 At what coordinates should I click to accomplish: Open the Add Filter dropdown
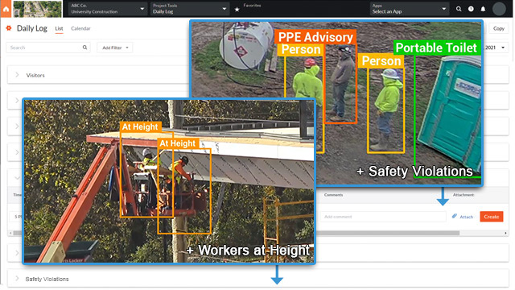[115, 48]
